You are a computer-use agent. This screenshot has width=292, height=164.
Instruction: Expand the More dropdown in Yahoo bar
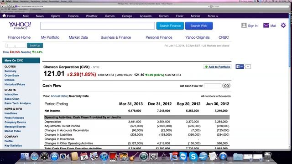213,16
